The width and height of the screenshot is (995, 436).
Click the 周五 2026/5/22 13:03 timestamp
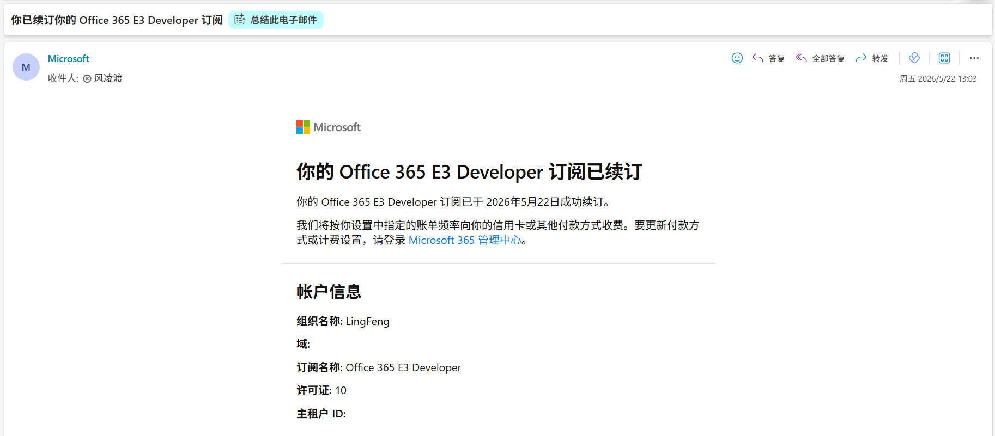click(938, 79)
